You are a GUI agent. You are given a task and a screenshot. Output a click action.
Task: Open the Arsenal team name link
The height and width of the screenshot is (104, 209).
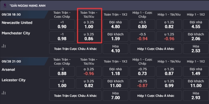8,70
